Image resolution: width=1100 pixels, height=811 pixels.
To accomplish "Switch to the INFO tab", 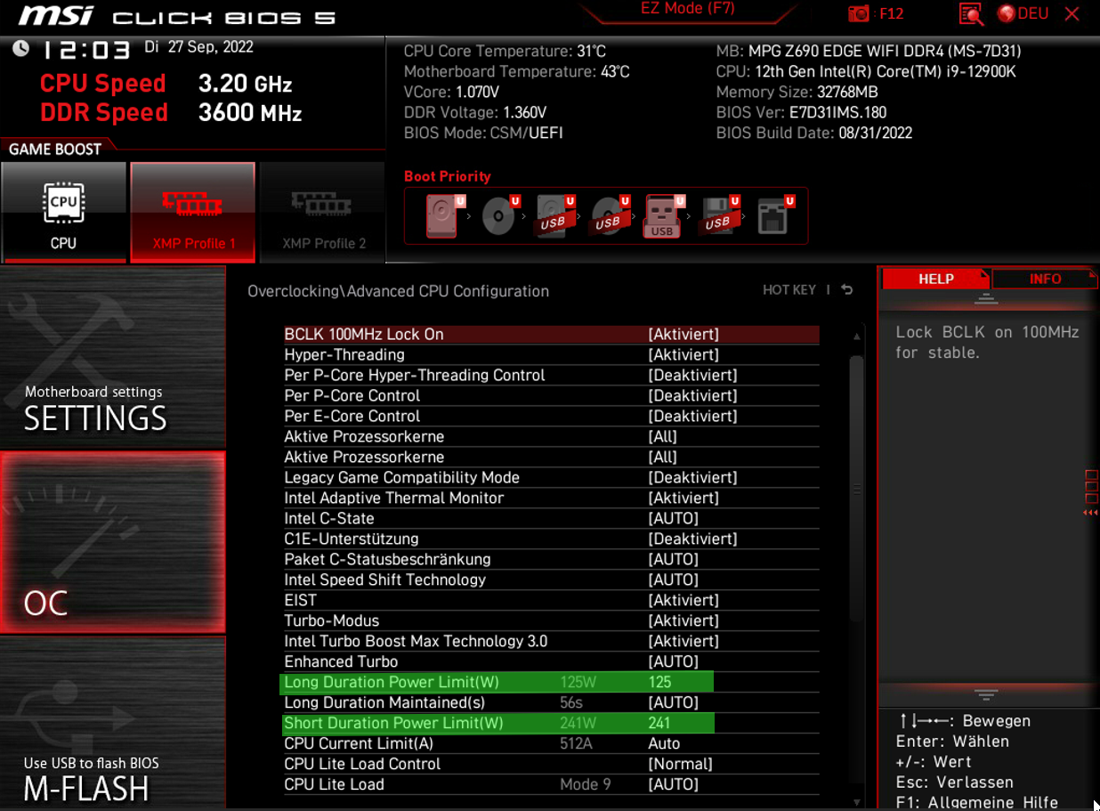I will coord(1045,279).
